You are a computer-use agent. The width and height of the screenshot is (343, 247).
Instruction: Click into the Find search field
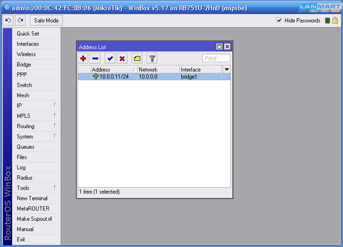(x=216, y=58)
